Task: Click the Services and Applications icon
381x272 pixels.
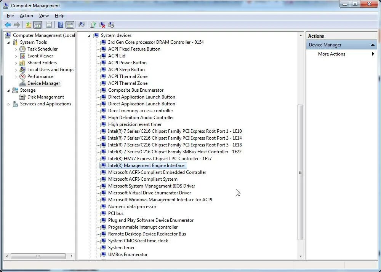Action: point(15,104)
